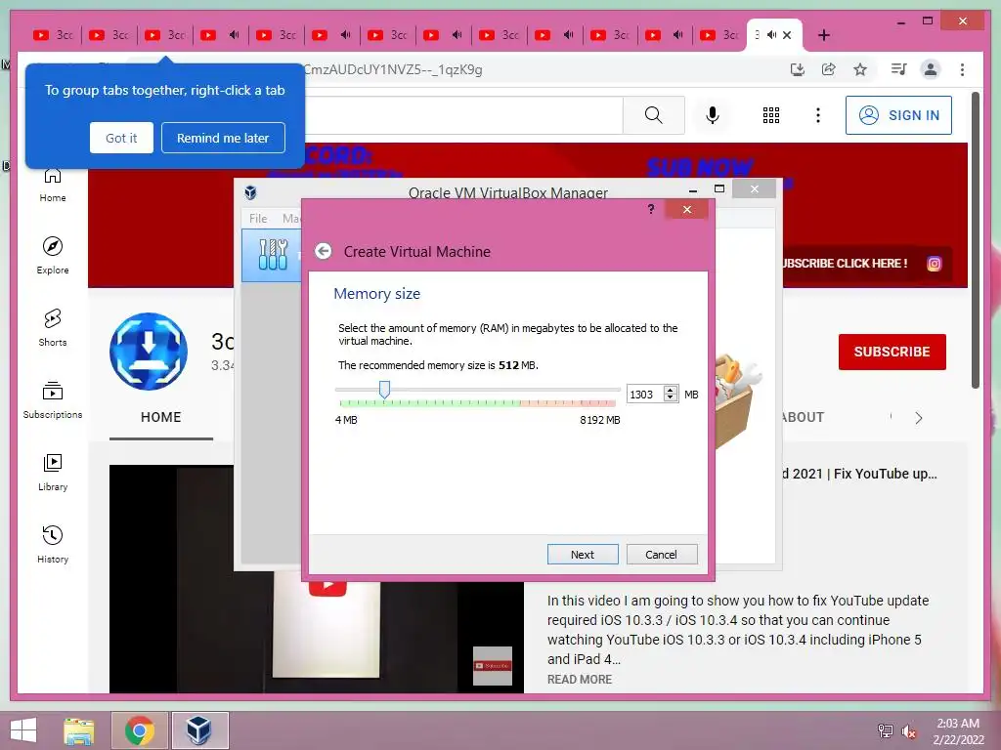Close the active Chrome tab
Screen dimensions: 1001x750
(x=787, y=35)
